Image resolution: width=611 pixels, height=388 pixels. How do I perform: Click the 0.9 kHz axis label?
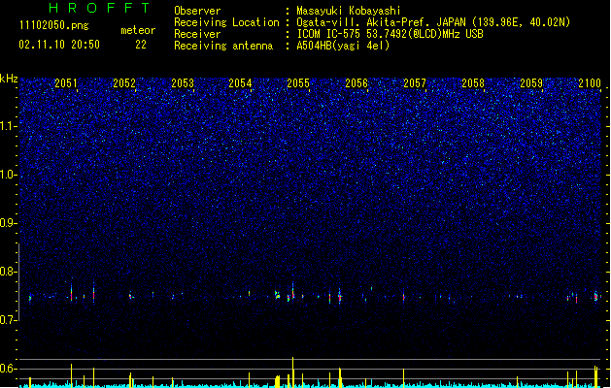tap(9, 222)
